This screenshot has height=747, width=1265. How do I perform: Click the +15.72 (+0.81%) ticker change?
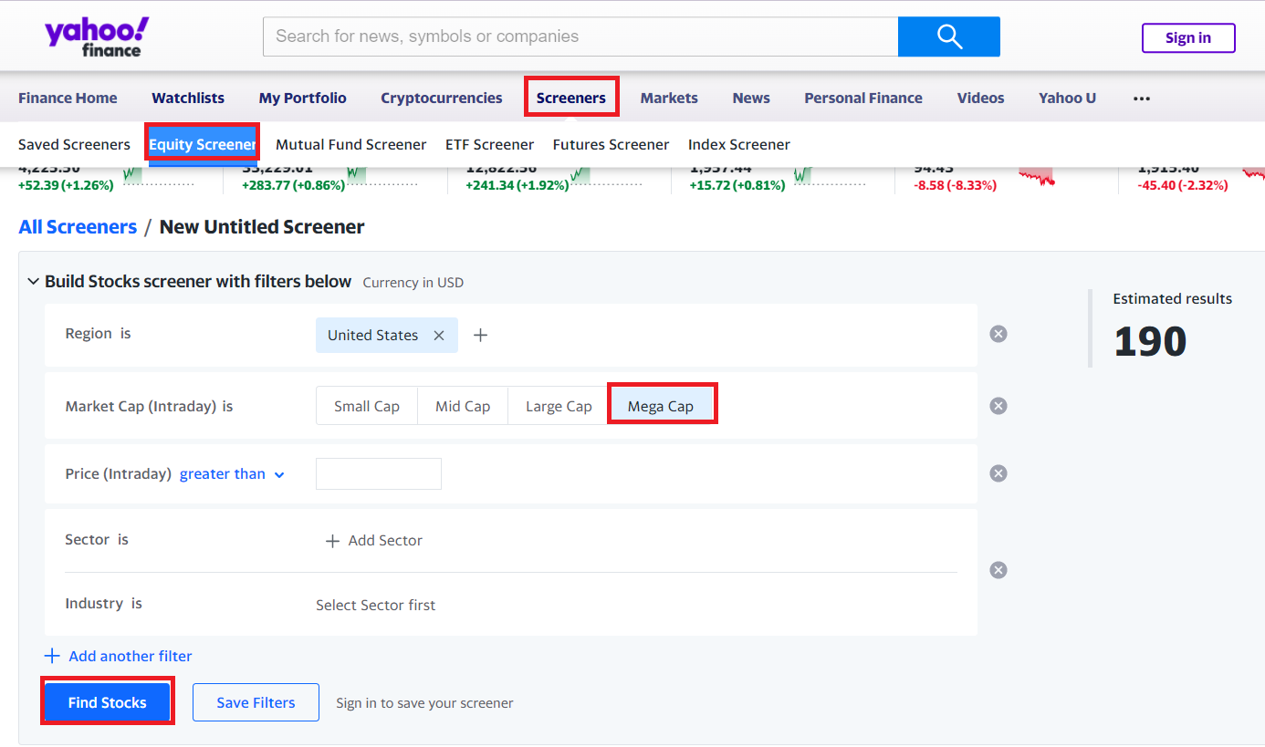[x=737, y=185]
